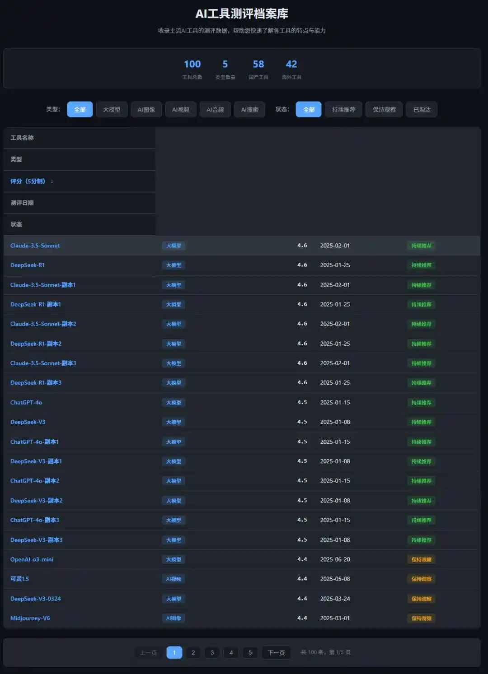Viewport: 488px width, 674px height.
Task: Click AI视频 tag in 可灵1.5 row
Action: pyautogui.click(x=174, y=579)
